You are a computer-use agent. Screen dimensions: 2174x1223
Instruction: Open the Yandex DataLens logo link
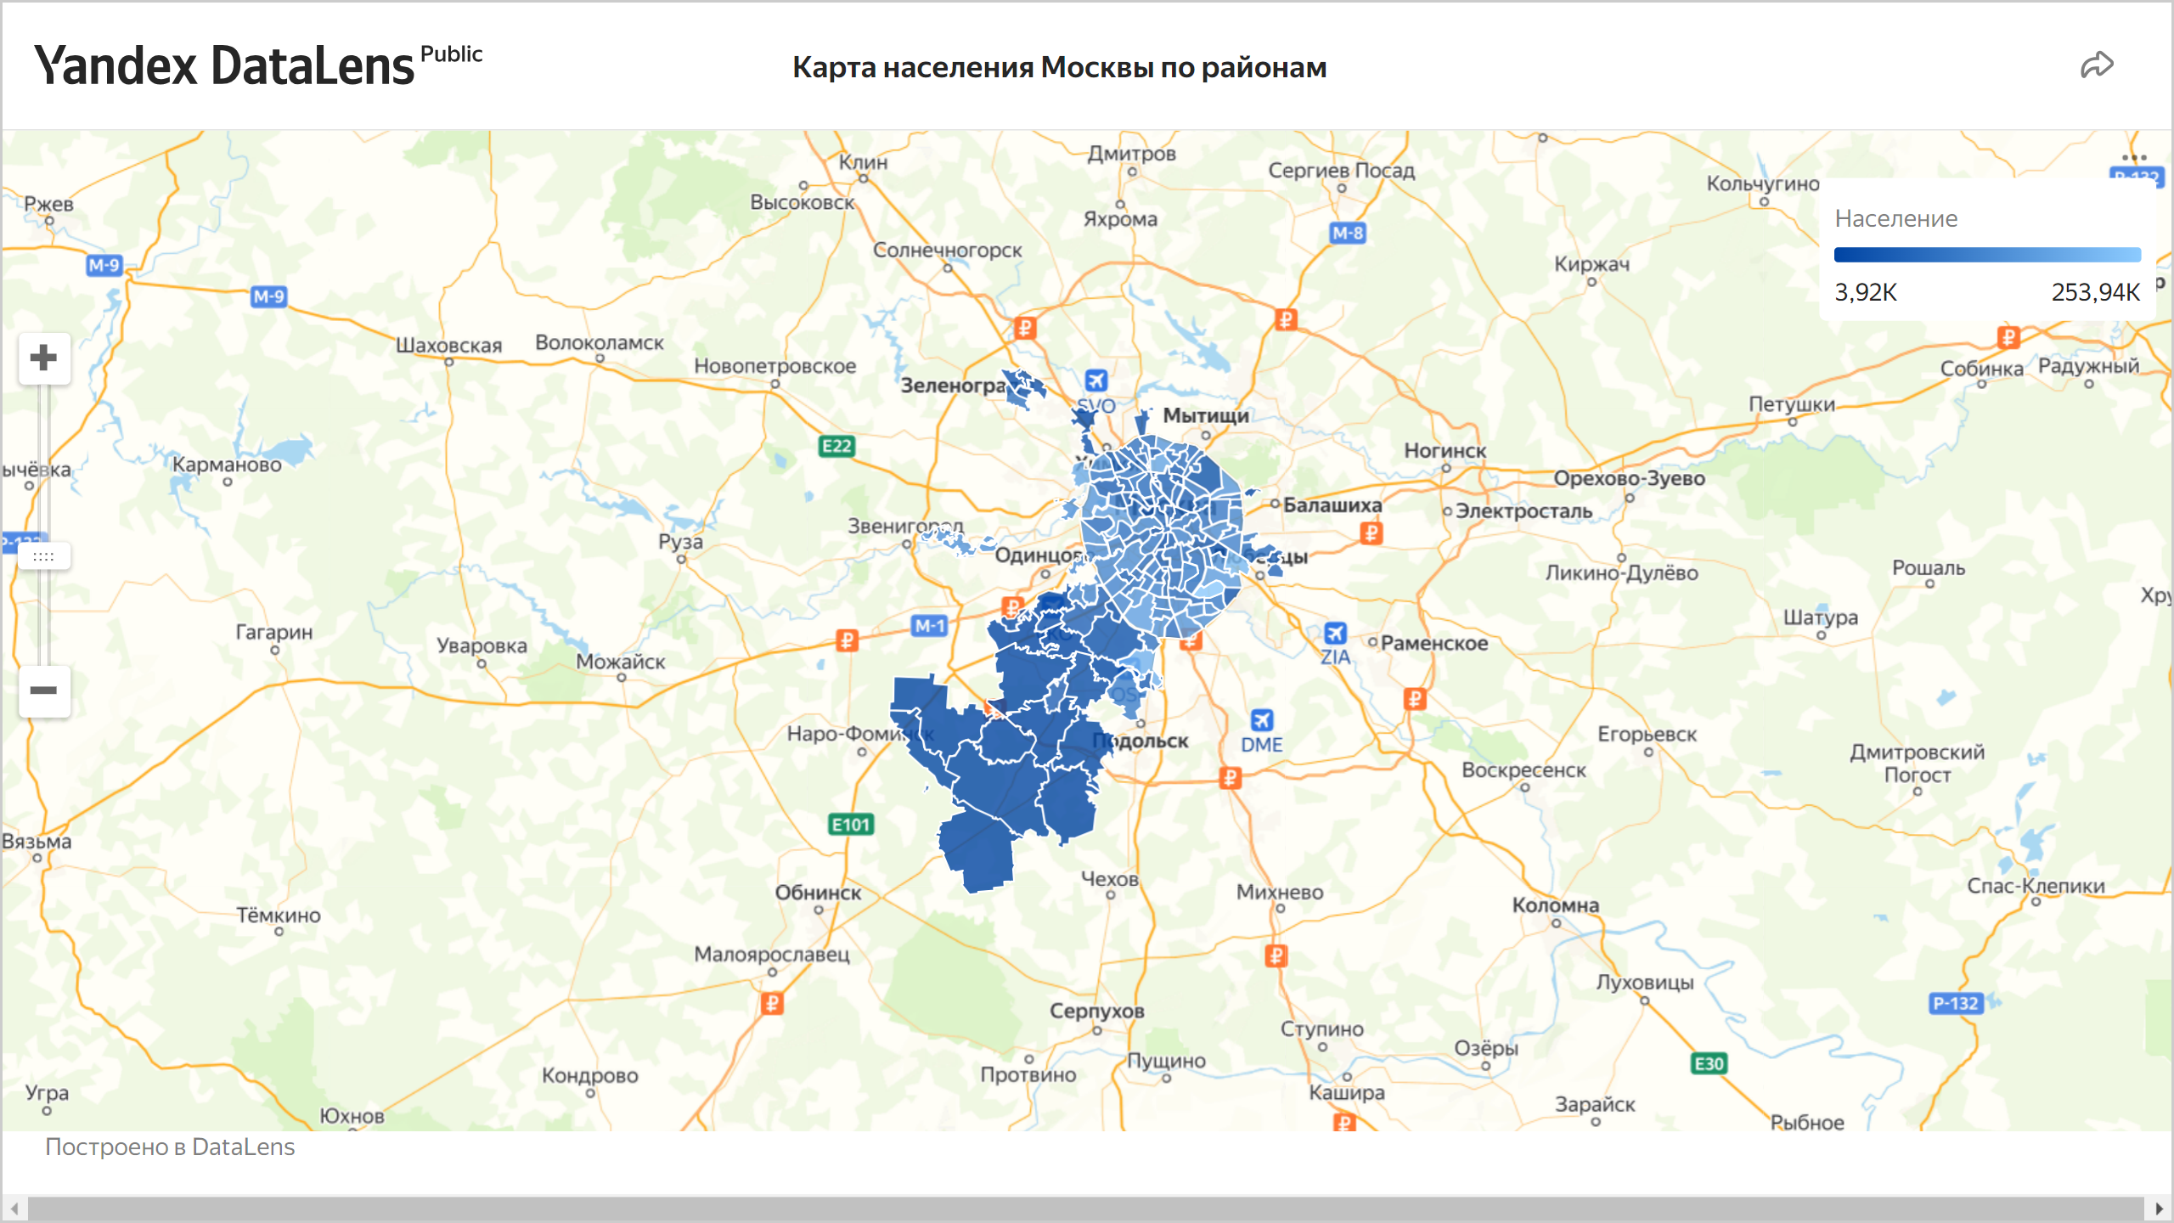pyautogui.click(x=224, y=66)
